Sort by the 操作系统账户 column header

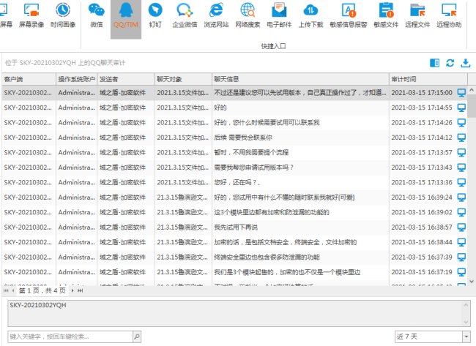[76, 79]
